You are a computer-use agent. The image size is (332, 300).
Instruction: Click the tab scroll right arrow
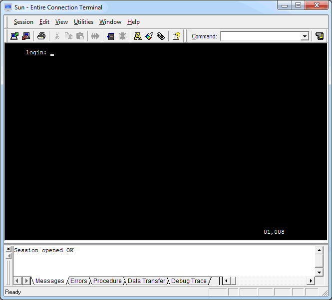click(x=26, y=281)
